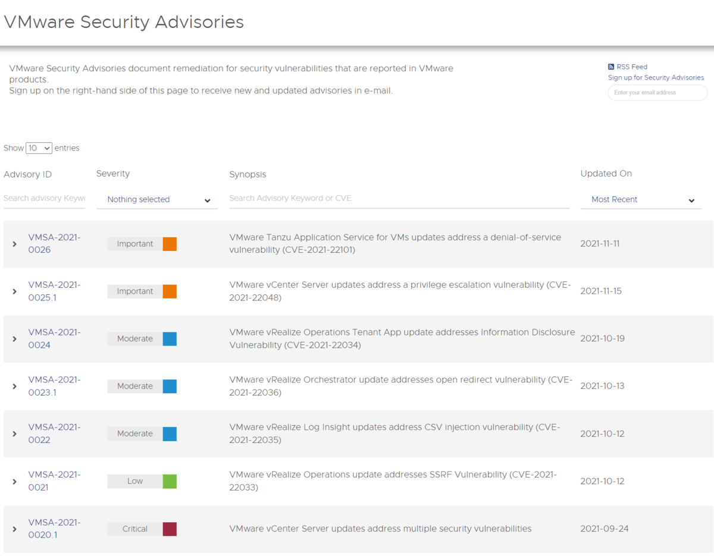Click orange severity swatch for VMSA-2021-0026
Image resolution: width=714 pixels, height=556 pixels.
(x=170, y=244)
